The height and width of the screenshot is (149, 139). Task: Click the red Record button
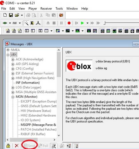click(x=69, y=23)
